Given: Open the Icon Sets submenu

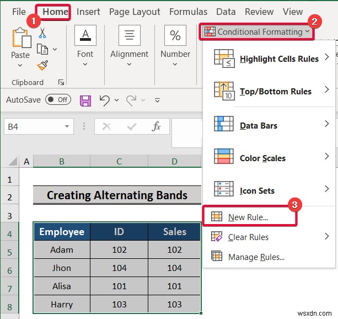Looking at the screenshot, I should (269, 189).
